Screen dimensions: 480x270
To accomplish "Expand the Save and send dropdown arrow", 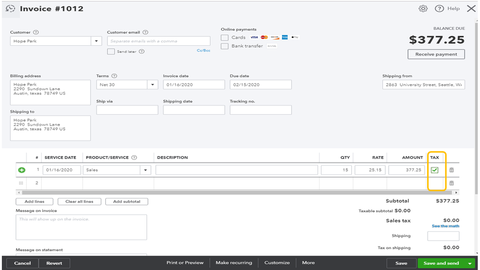I will click(x=470, y=263).
